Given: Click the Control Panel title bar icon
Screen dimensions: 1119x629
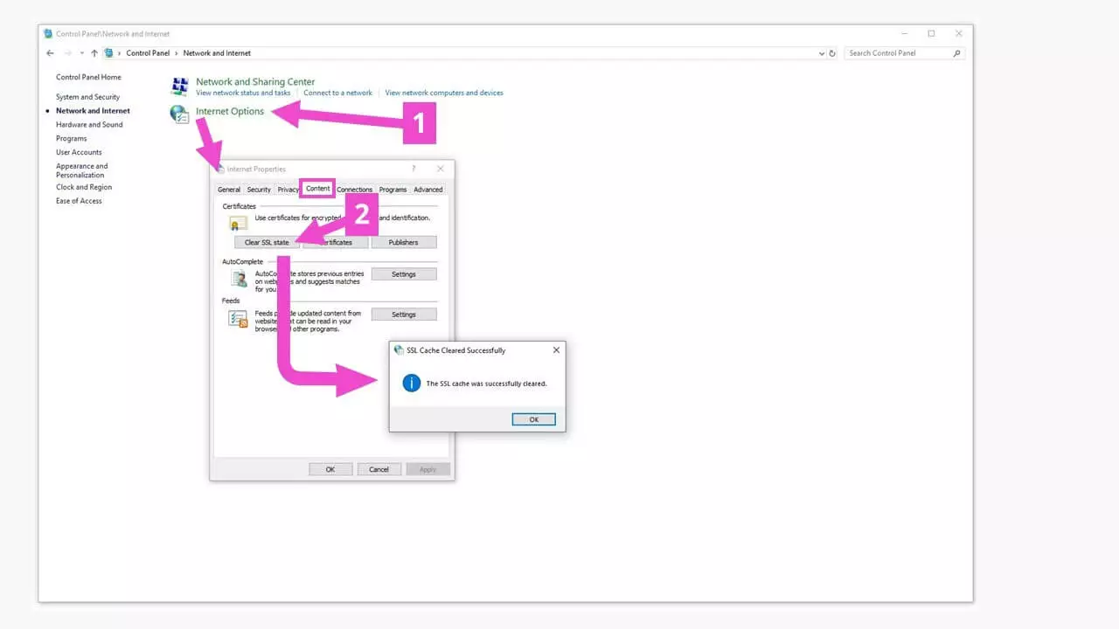Looking at the screenshot, I should click(x=48, y=33).
